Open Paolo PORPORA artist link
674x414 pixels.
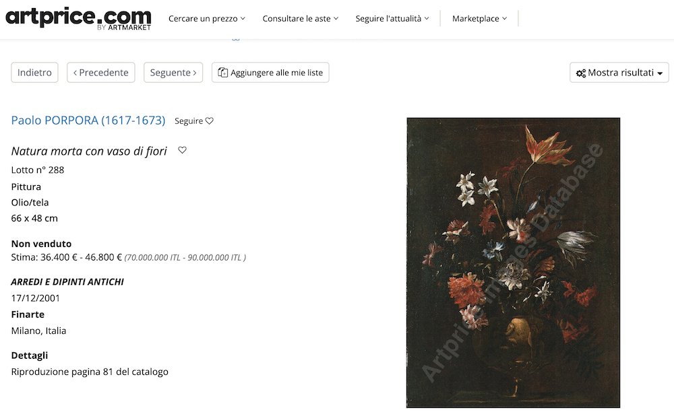[x=88, y=120]
